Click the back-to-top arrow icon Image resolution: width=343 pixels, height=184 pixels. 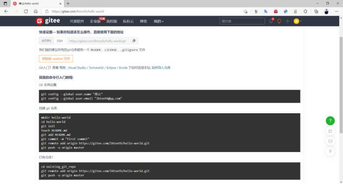(331, 151)
